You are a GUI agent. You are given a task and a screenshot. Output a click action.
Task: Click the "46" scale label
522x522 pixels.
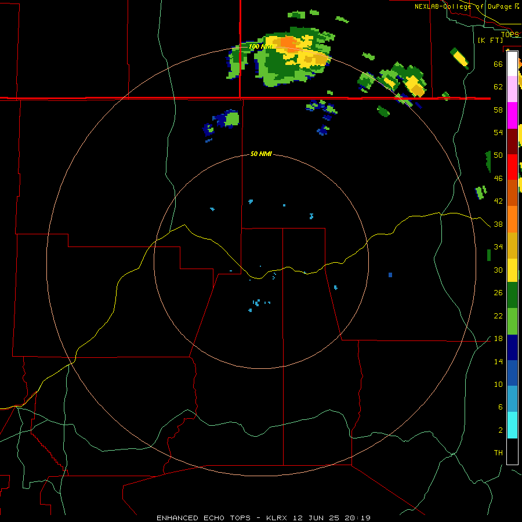pos(498,179)
